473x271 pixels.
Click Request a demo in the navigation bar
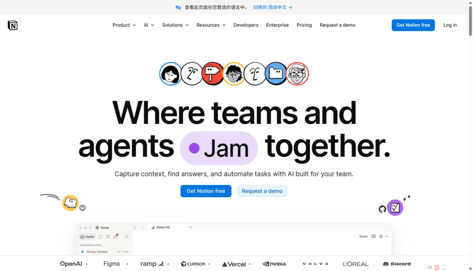tap(337, 25)
